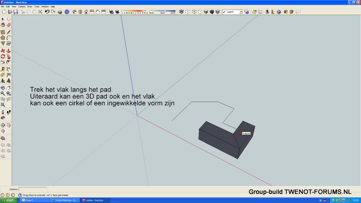Click the Get Models warehouse icon
Image resolution: width=361 pixels, height=203 pixels.
pyautogui.click(x=286, y=12)
